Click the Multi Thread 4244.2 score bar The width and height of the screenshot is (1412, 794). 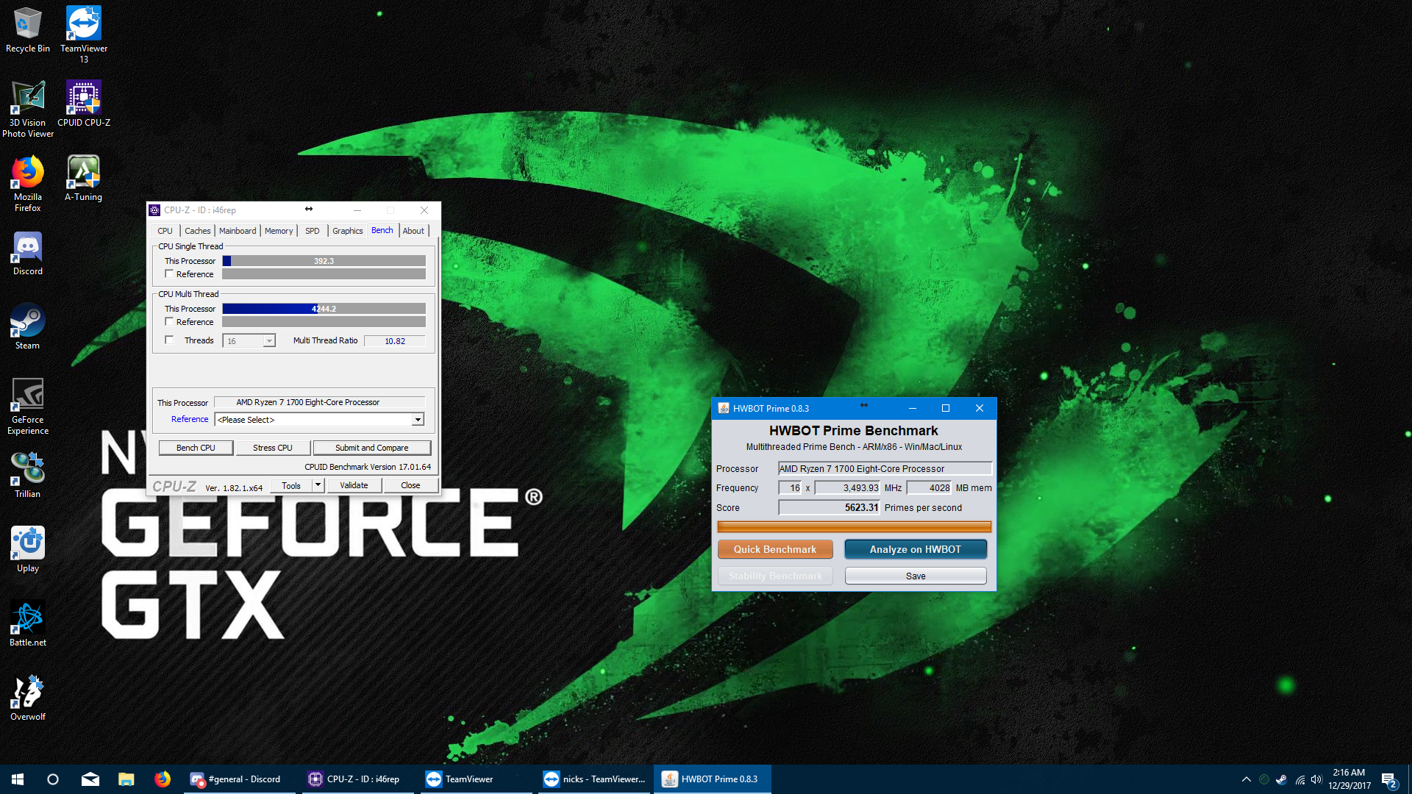pos(324,309)
